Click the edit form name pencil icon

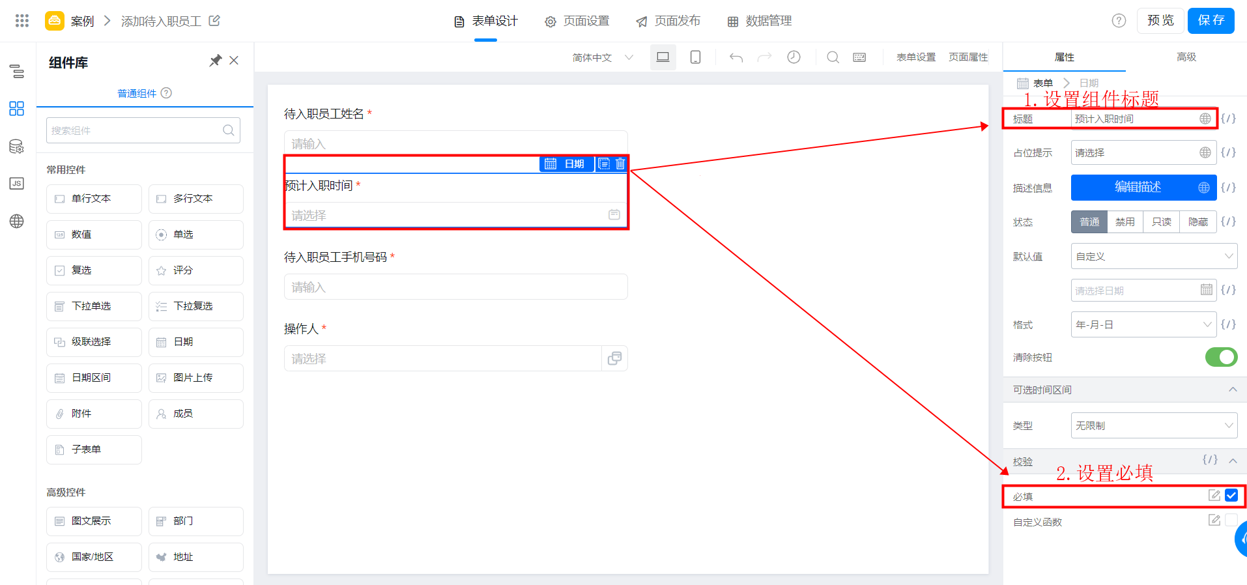214,21
